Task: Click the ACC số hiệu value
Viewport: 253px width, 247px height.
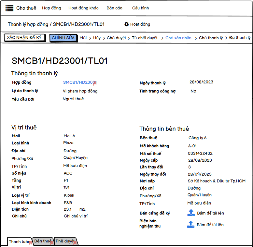Action: pyautogui.click(x=68, y=173)
